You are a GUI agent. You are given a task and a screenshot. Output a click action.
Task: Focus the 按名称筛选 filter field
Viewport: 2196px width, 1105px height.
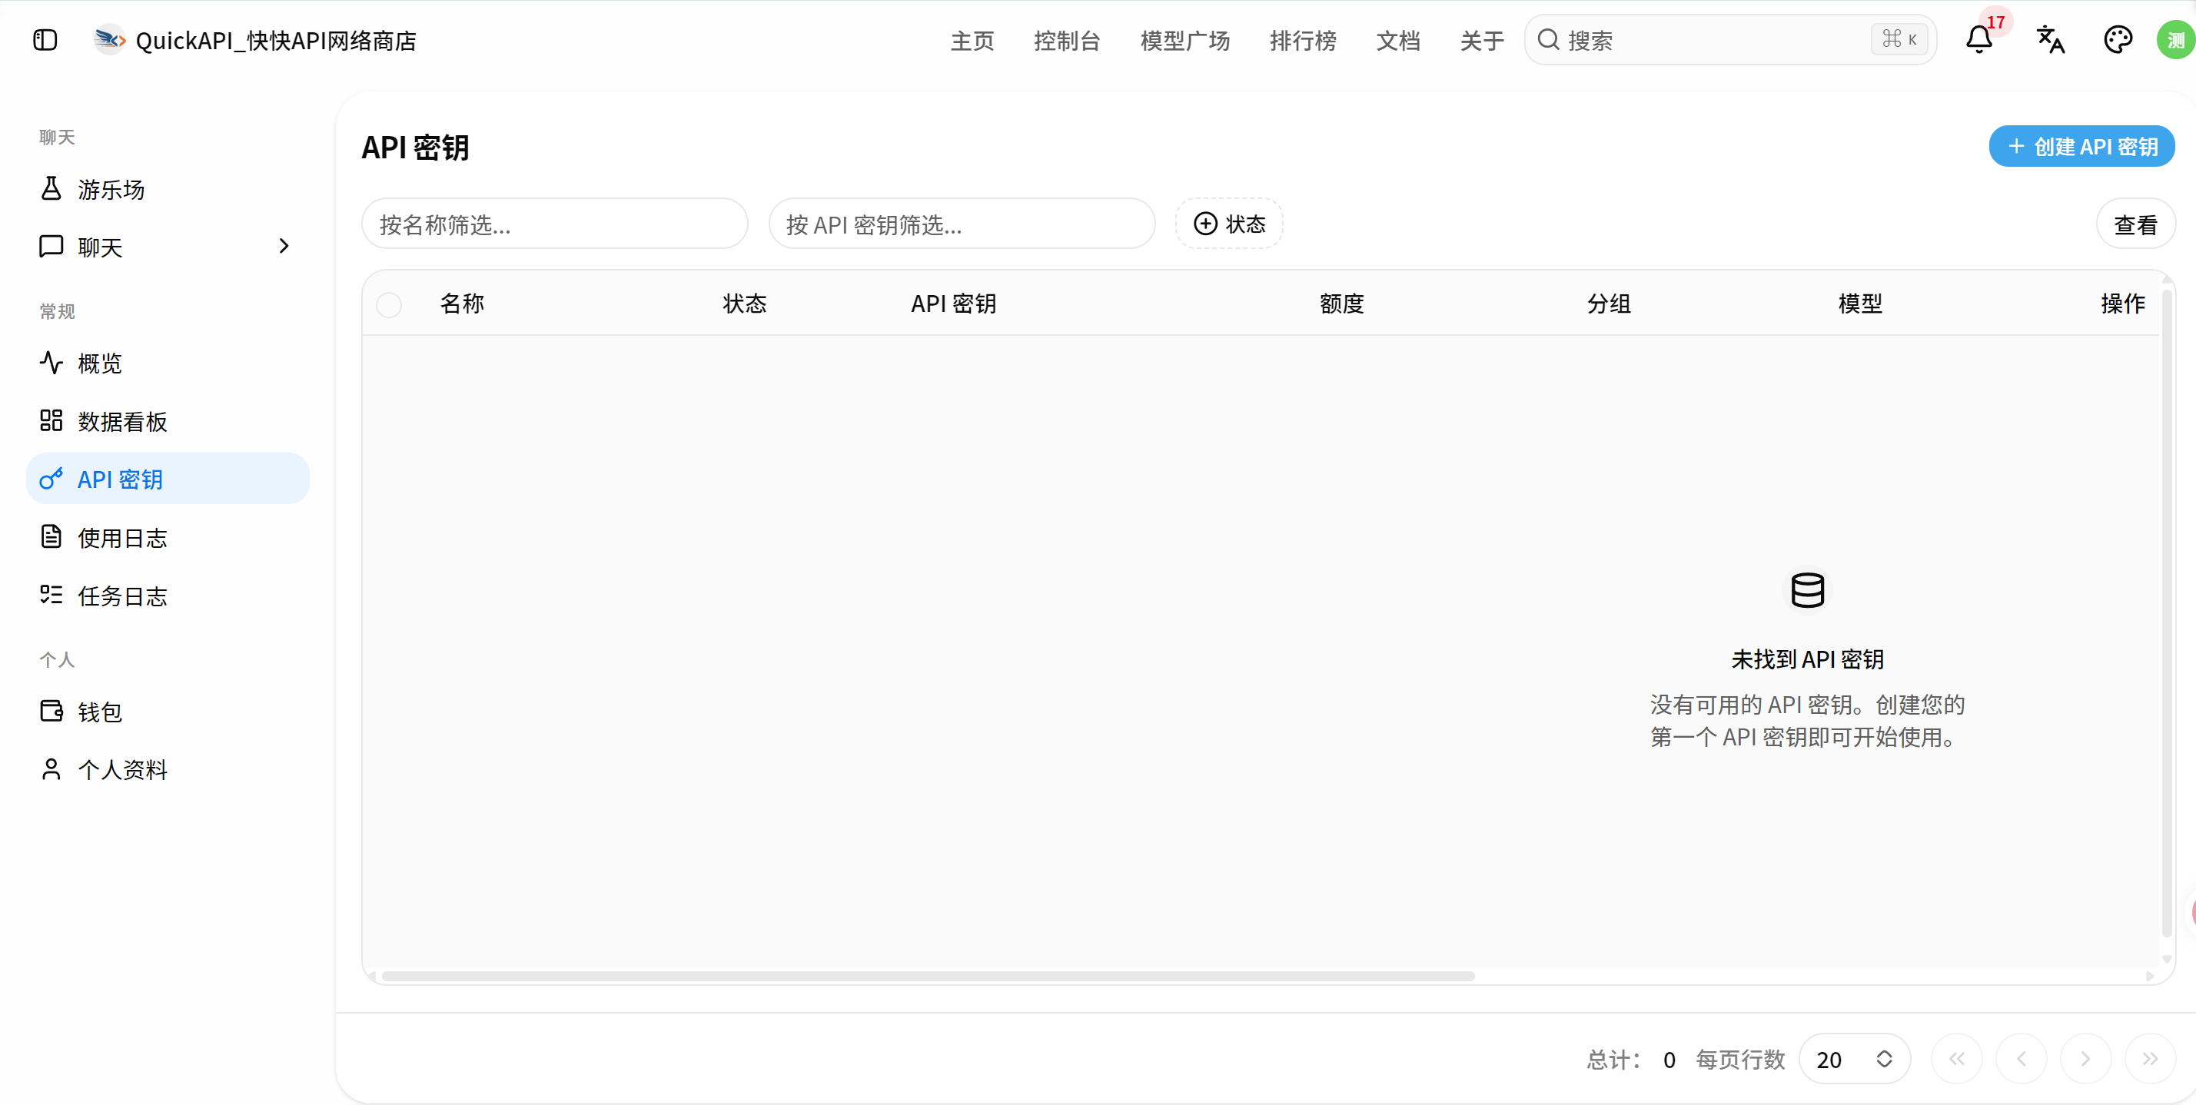(555, 224)
